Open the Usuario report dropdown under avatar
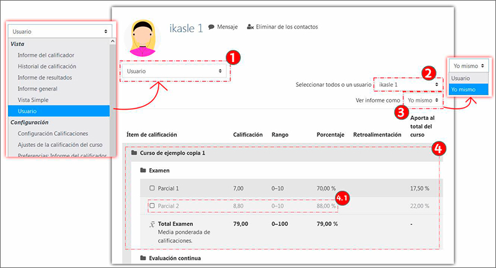The image size is (496, 268). [174, 71]
